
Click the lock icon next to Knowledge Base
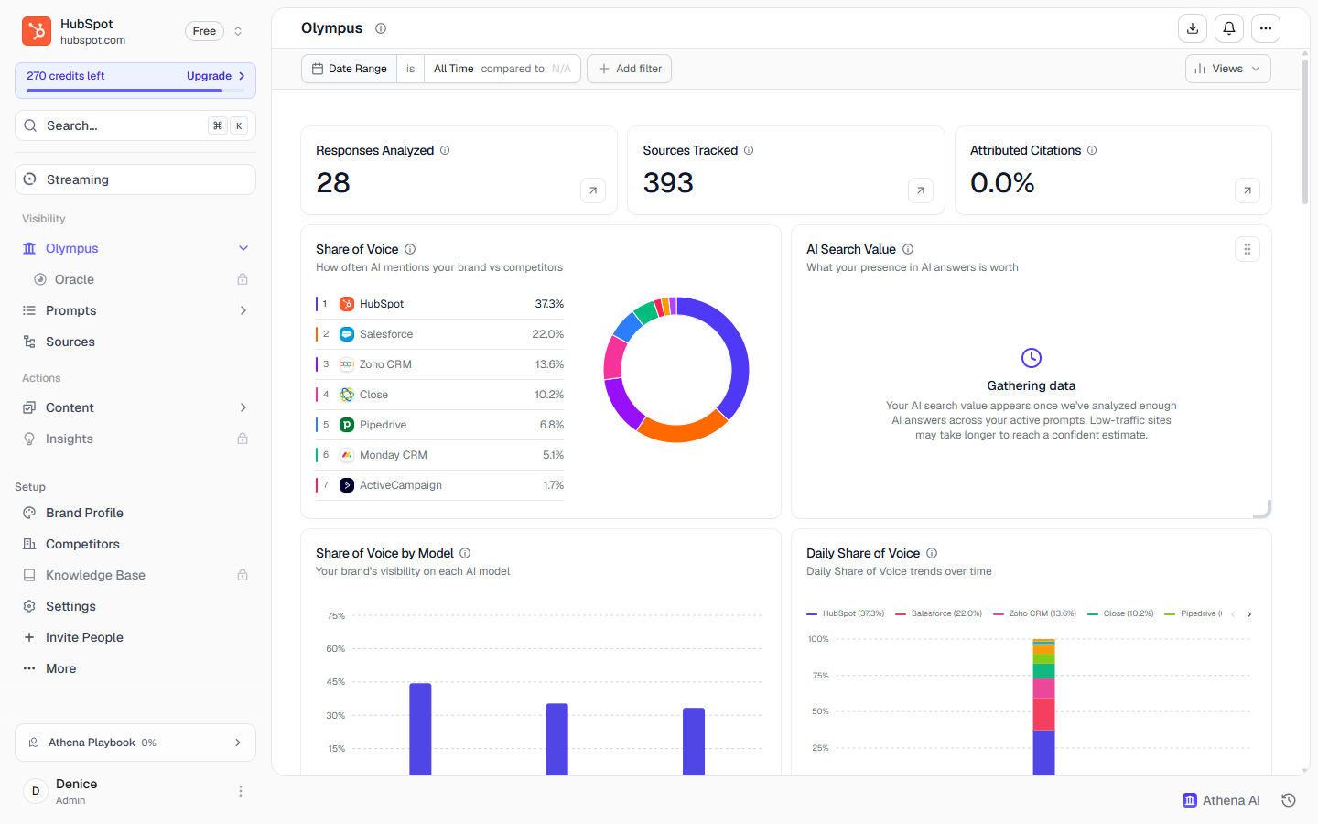coord(243,575)
